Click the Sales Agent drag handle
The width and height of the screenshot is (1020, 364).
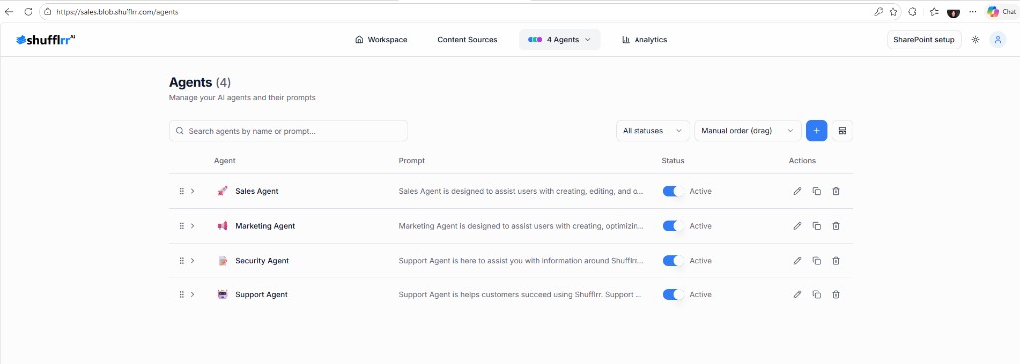(x=181, y=191)
